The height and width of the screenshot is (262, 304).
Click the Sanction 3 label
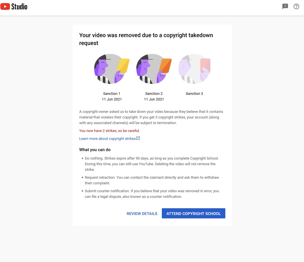click(x=194, y=94)
